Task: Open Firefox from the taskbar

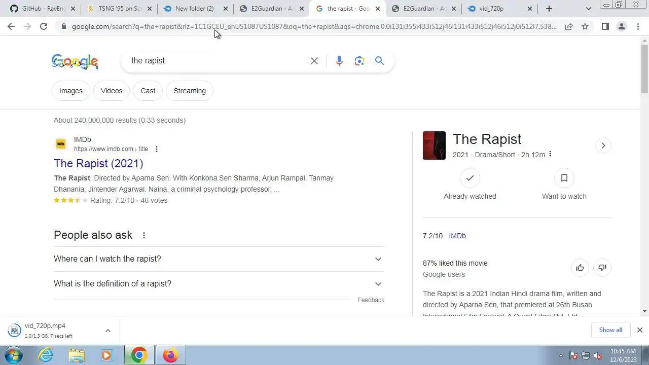Action: tap(170, 355)
